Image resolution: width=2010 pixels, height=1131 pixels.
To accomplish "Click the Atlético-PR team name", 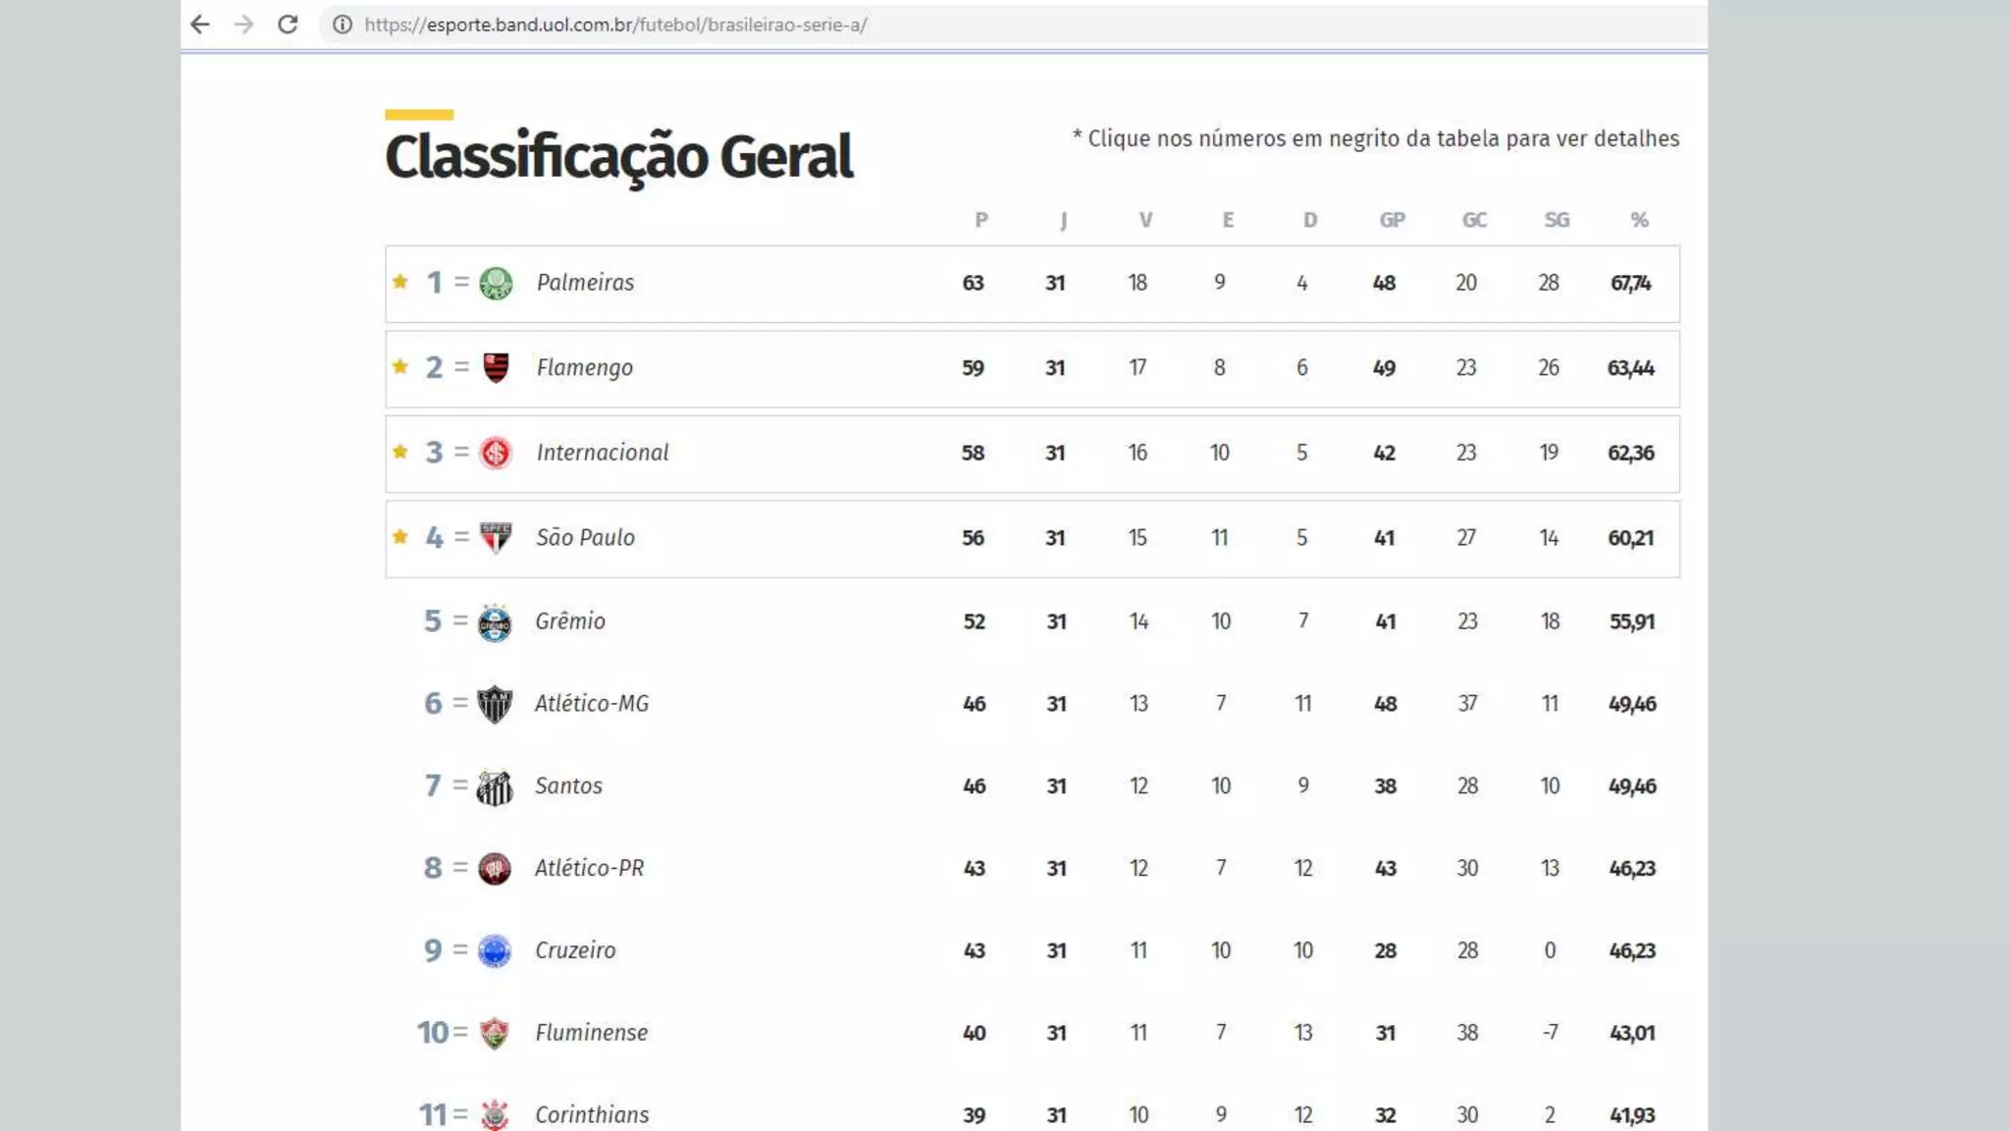I will coord(589,869).
